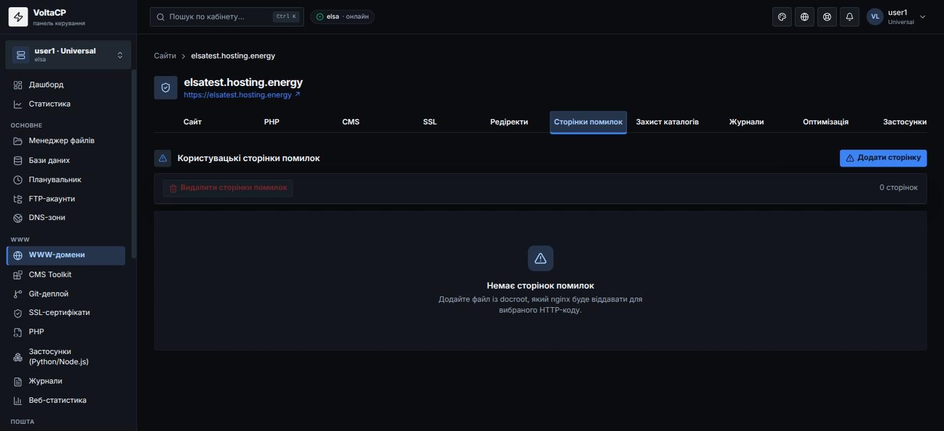The image size is (944, 431).
Task: Click the Додати сторінку button
Action: [883, 158]
